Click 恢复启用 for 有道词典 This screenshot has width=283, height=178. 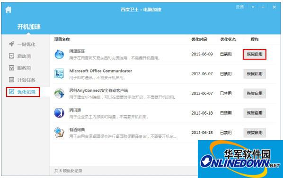tap(255, 133)
